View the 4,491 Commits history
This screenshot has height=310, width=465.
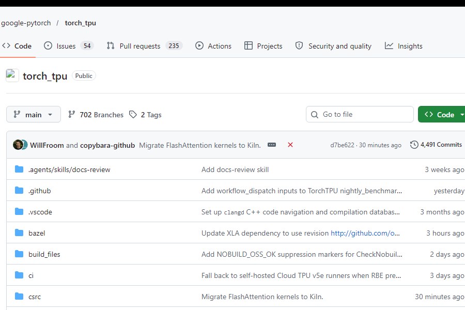pos(436,145)
